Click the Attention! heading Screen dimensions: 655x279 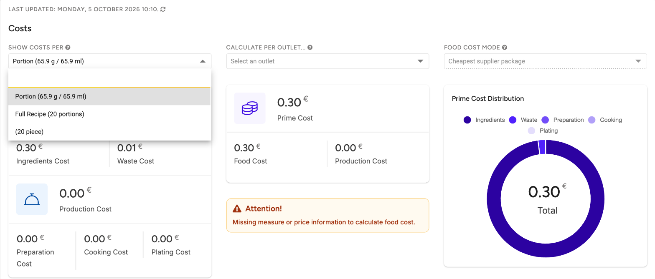tap(264, 209)
